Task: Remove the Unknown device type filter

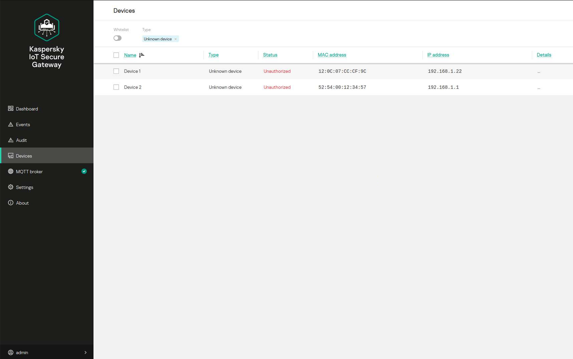Action: (176, 39)
